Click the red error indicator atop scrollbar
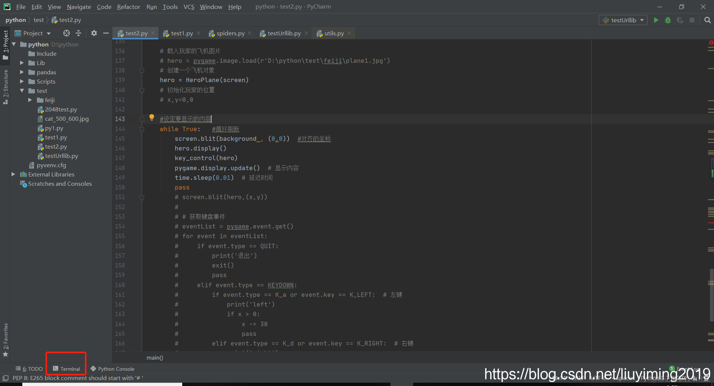 [711, 43]
